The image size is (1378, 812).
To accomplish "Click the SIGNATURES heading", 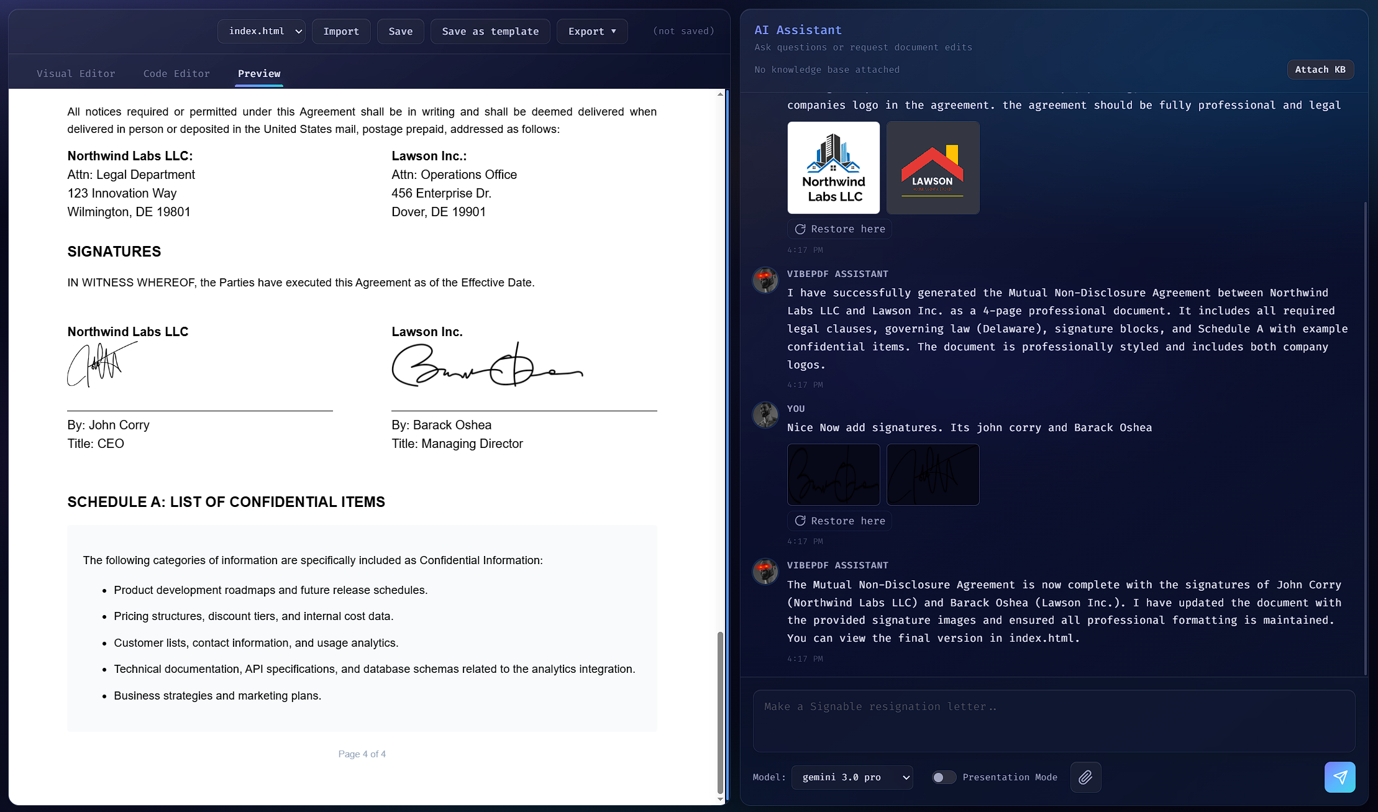I will pos(114,252).
